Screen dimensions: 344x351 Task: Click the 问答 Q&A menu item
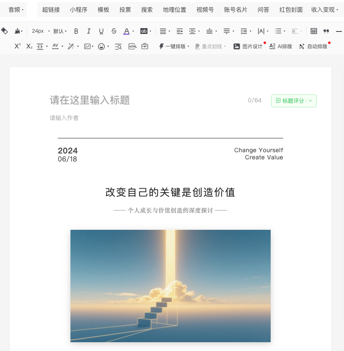263,10
